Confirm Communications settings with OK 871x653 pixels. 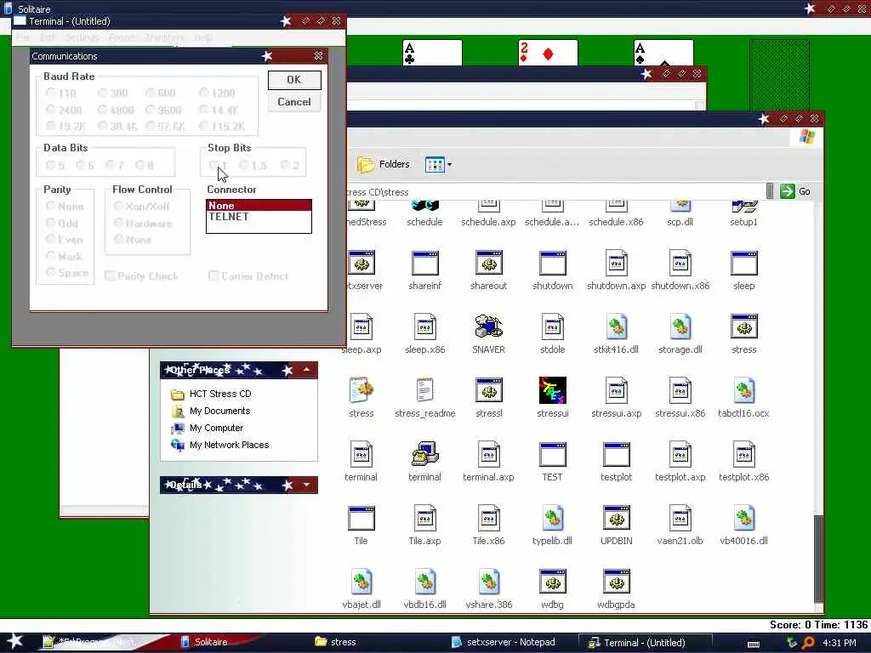293,80
